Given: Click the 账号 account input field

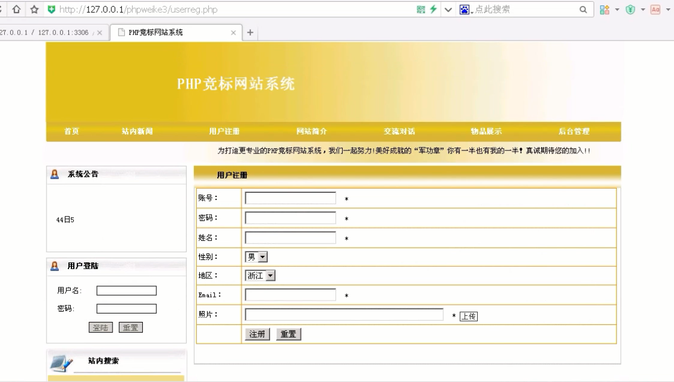Looking at the screenshot, I should [290, 198].
